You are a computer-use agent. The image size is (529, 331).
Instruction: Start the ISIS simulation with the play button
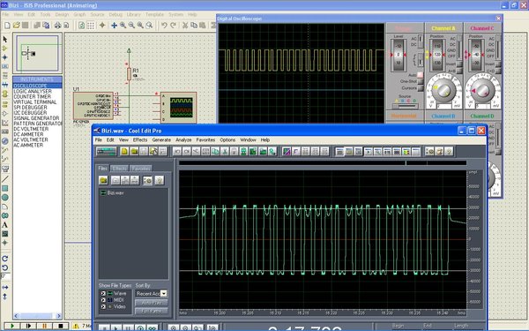(11, 326)
